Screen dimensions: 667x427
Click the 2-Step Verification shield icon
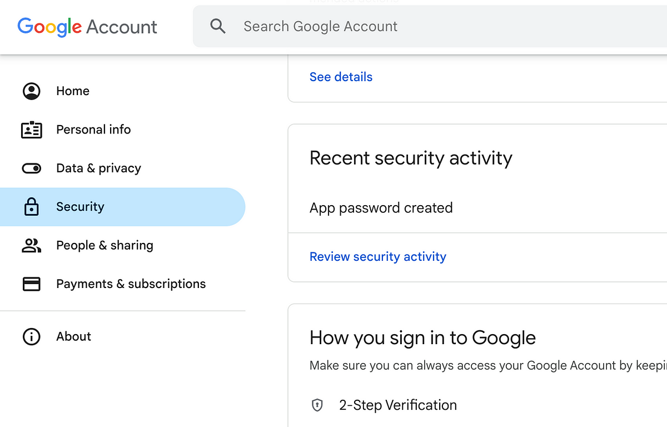pyautogui.click(x=317, y=405)
